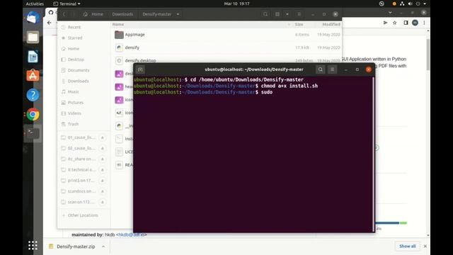Open Files from the Ubuntu dock
Screen dimensions: 453x255
(33, 37)
